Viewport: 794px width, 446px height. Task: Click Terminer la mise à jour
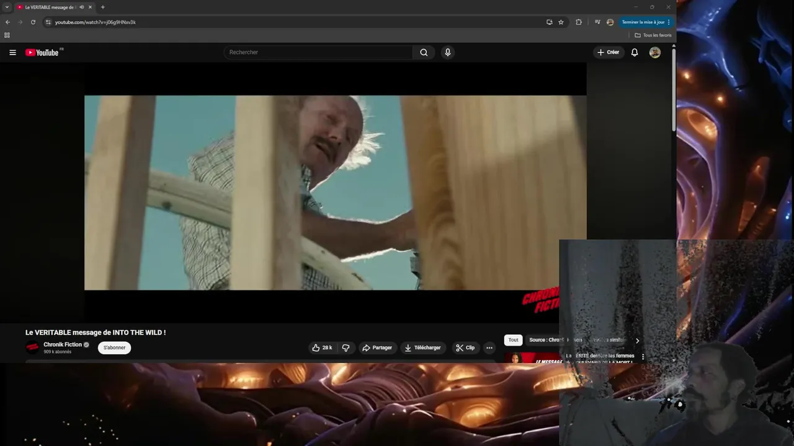(x=645, y=22)
